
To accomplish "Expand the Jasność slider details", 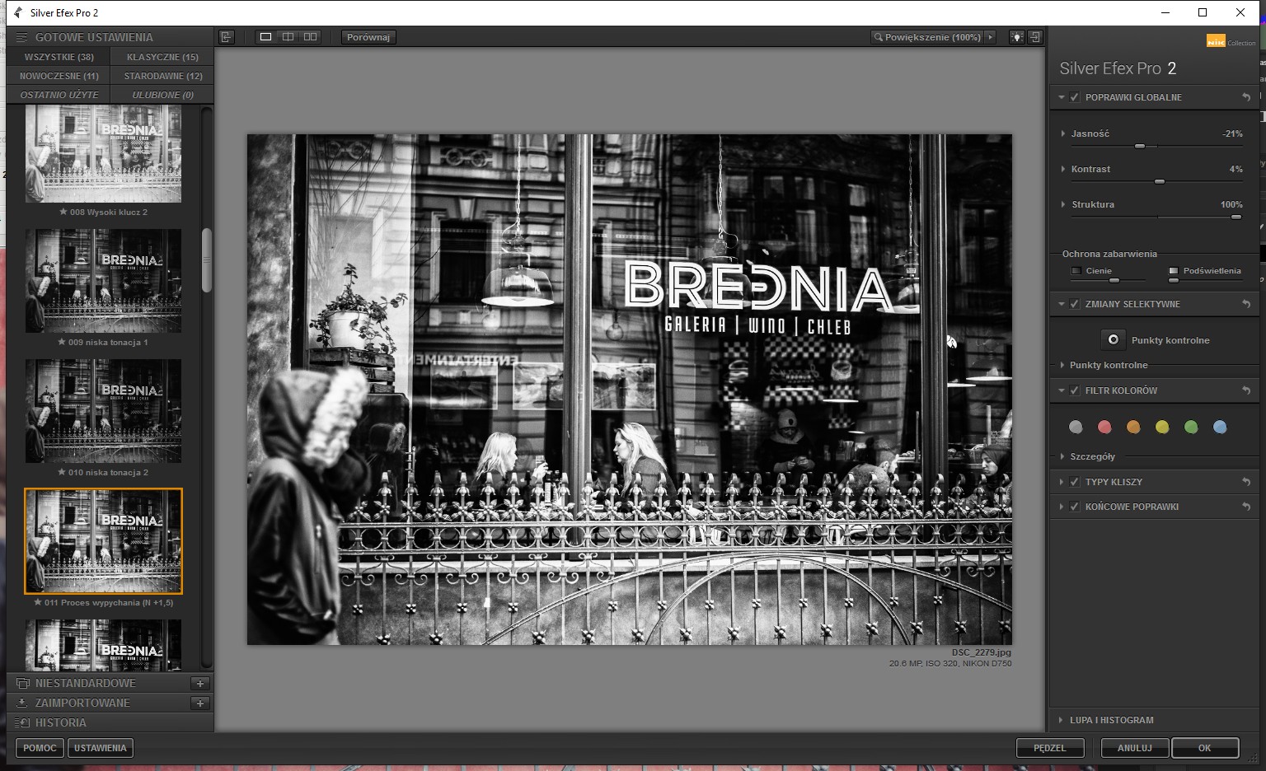I will 1063,133.
